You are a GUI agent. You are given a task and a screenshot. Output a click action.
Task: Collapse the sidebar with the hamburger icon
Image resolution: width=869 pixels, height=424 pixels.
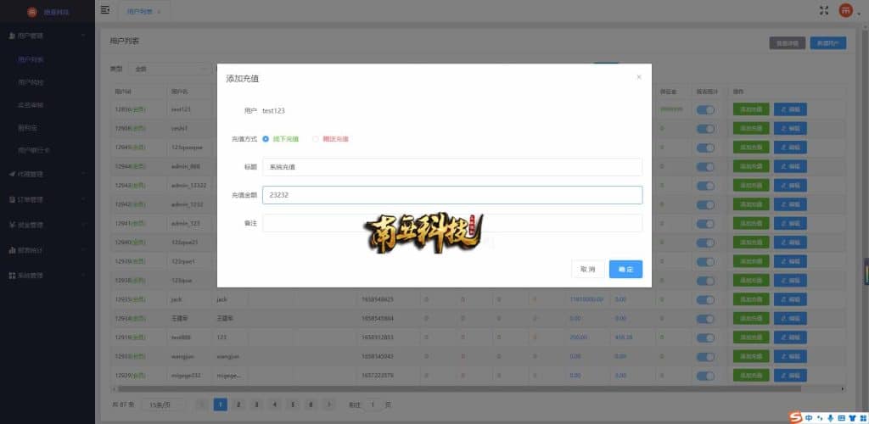pyautogui.click(x=104, y=10)
